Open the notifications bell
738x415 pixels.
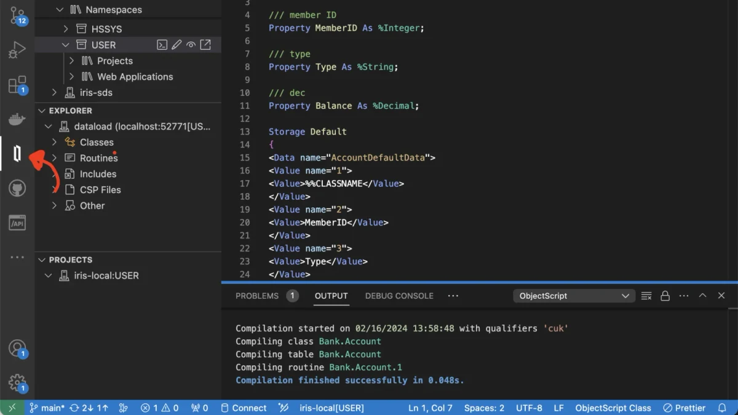pyautogui.click(x=722, y=408)
